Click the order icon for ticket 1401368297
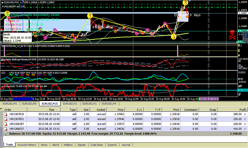248x148 pixels. point(6,124)
